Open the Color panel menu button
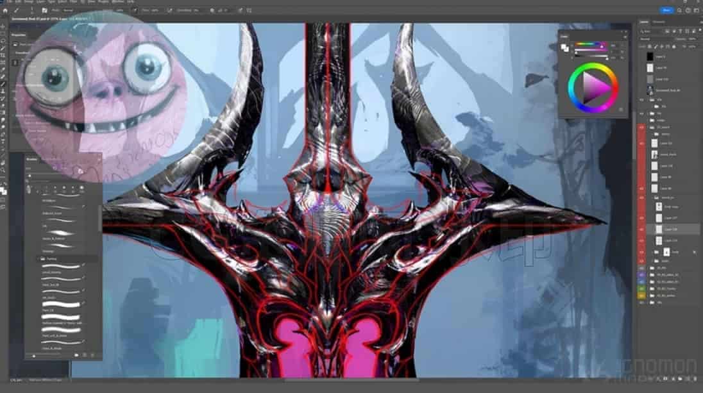This screenshot has width=703, height=393. pyautogui.click(x=625, y=37)
